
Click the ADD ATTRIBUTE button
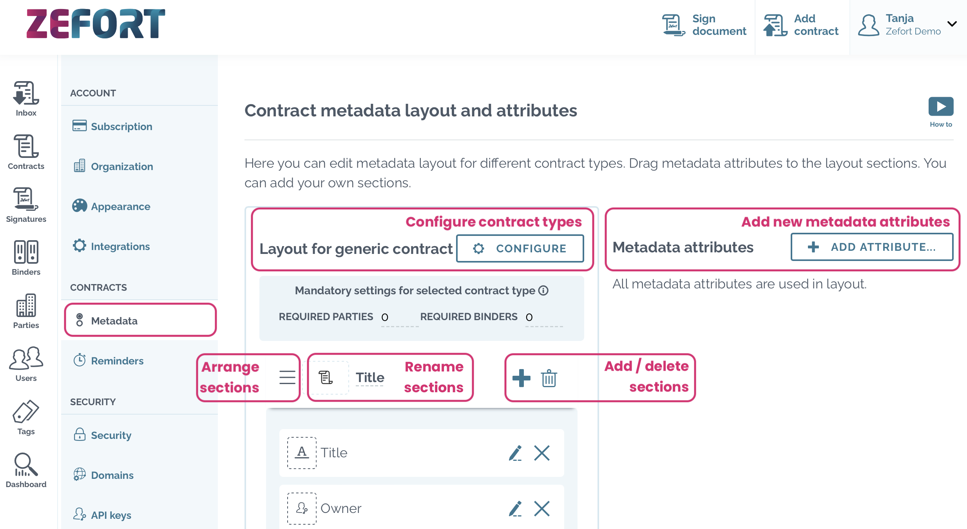872,248
